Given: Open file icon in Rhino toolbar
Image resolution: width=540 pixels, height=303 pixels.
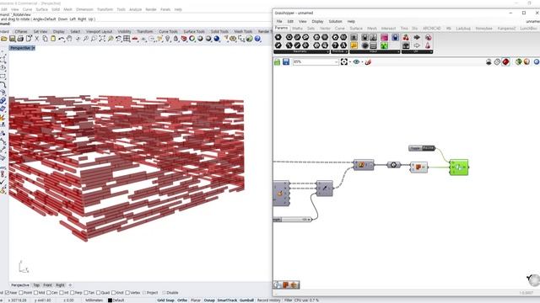Looking at the screenshot, I should (4, 39).
